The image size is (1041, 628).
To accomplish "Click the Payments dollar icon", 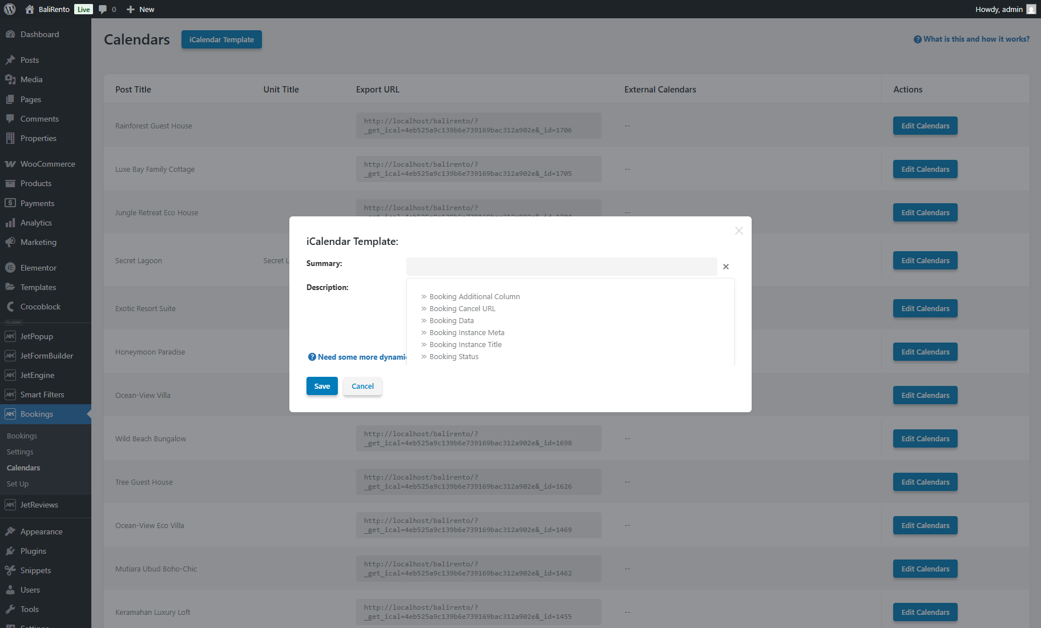I will 10,203.
